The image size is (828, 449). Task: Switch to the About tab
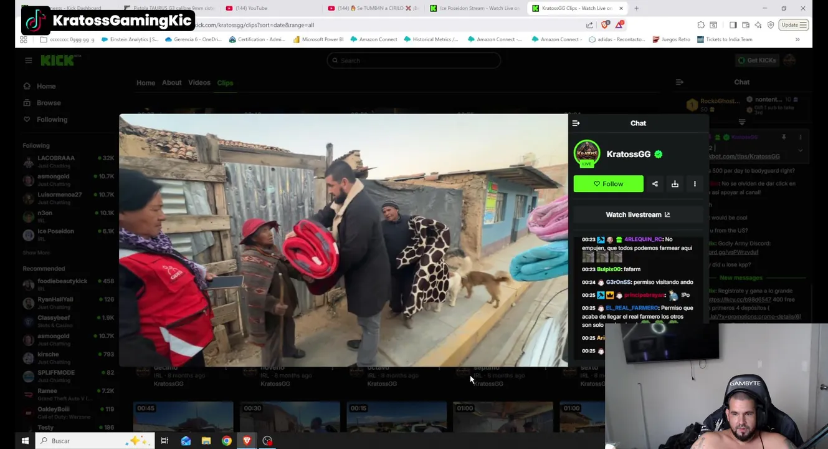pos(171,83)
